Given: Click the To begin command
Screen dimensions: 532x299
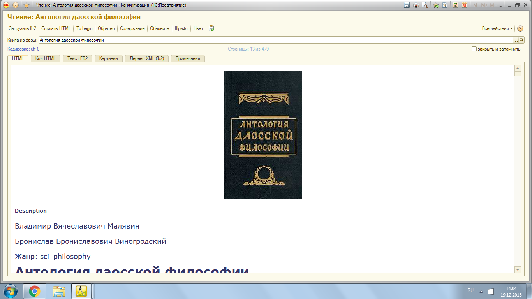Looking at the screenshot, I should [x=85, y=28].
